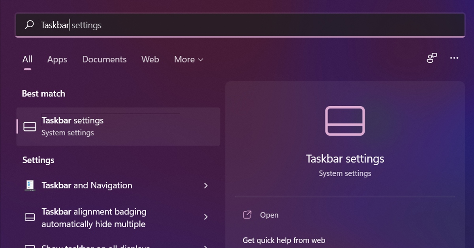This screenshot has height=248, width=474.
Task: Open the ellipsis options menu
Action: click(x=454, y=58)
